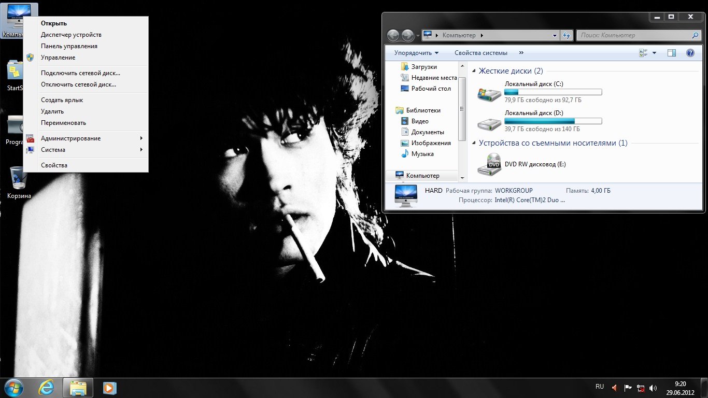This screenshot has width=708, height=398.
Task: Select 'Свойства' in the context menu
Action: [x=54, y=165]
